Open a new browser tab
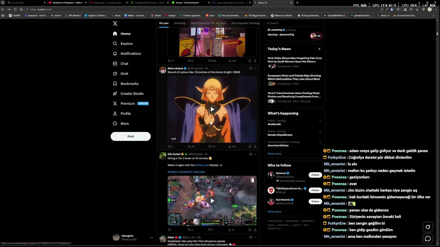 (x=297, y=2)
